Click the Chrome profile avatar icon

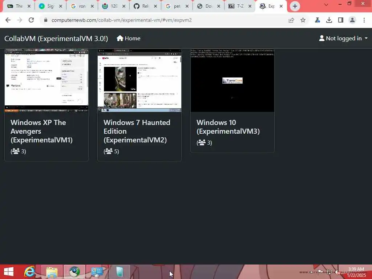pos(352,20)
